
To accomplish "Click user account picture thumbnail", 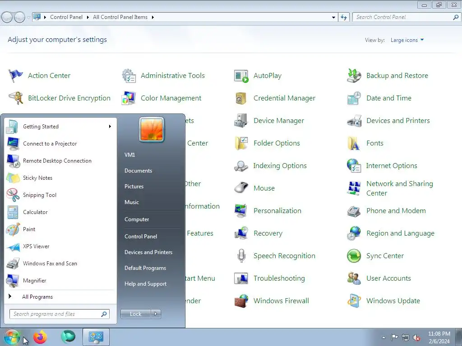I will [x=152, y=129].
